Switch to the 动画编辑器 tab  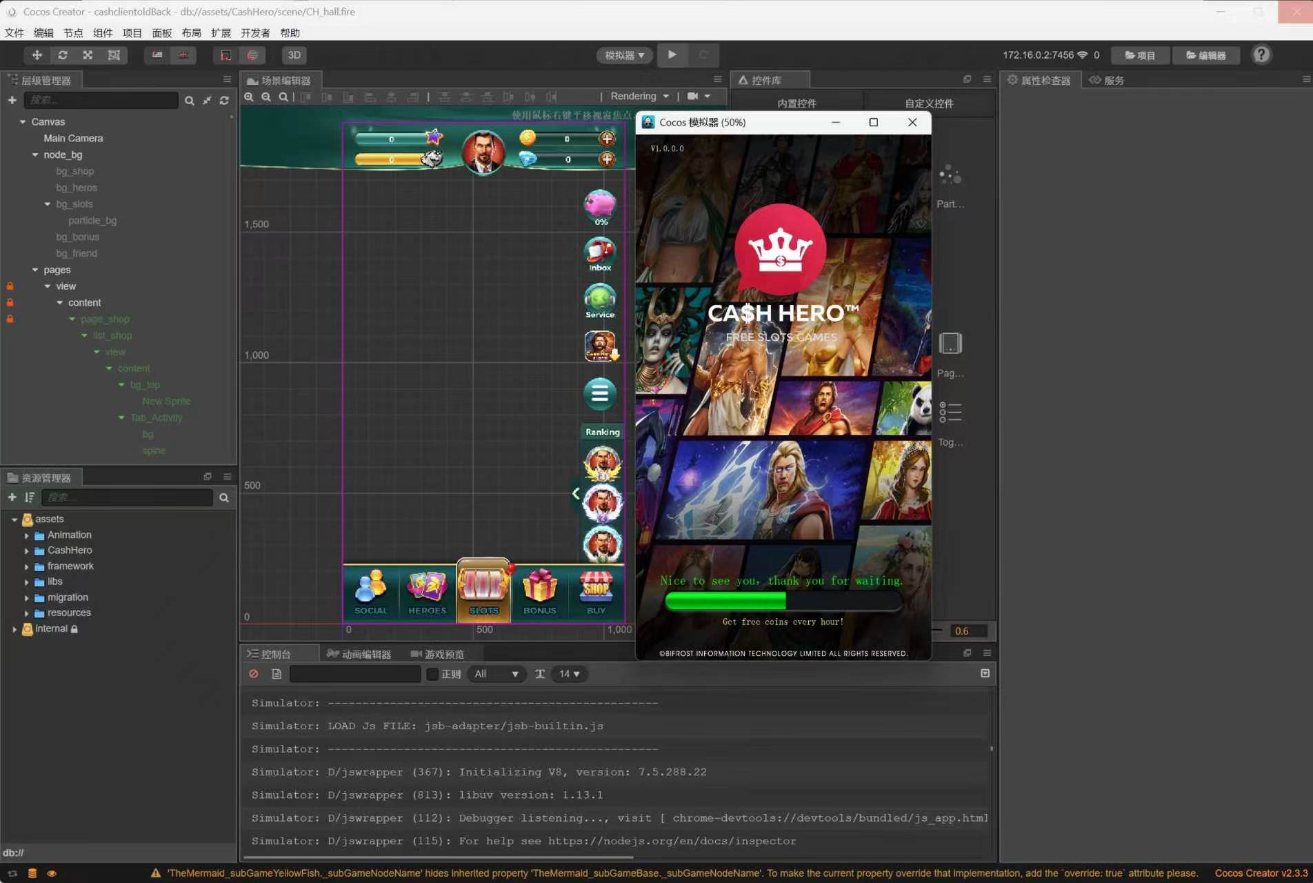coord(359,654)
